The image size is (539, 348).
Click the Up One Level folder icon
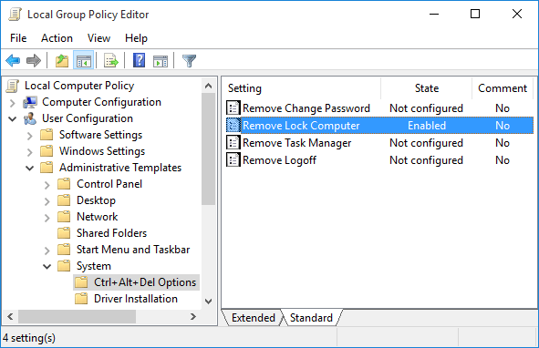coord(62,61)
